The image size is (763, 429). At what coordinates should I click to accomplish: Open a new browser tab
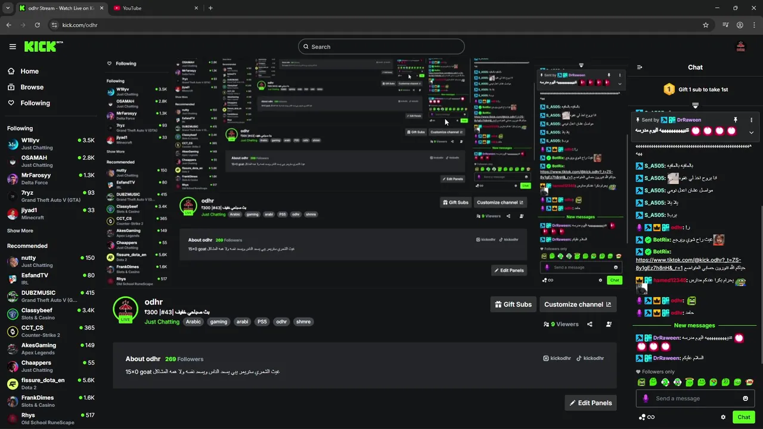tap(210, 8)
